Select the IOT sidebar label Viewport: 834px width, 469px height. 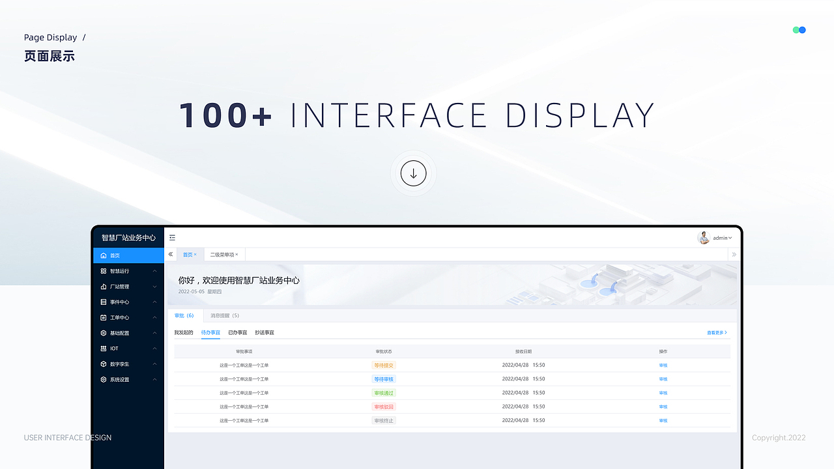(x=114, y=348)
